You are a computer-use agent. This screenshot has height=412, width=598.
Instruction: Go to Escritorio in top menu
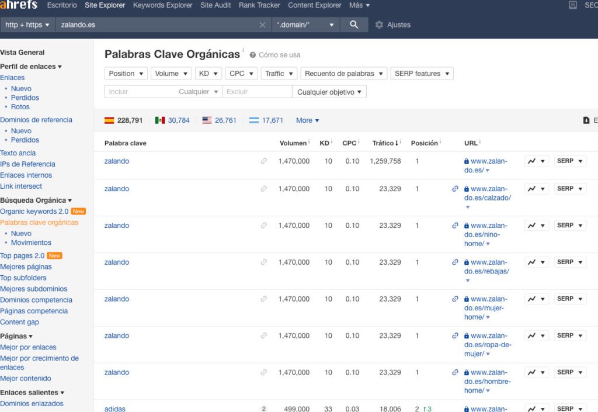click(x=62, y=5)
